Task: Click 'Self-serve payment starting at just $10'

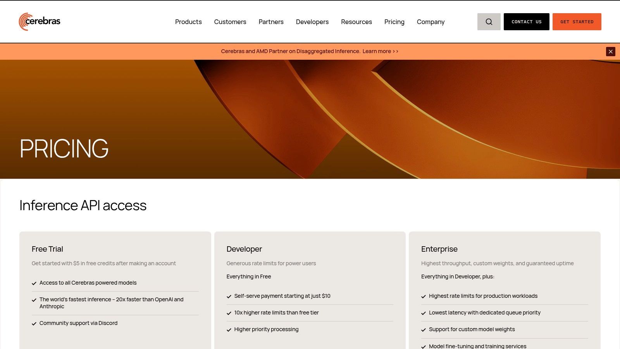Action: click(x=282, y=296)
